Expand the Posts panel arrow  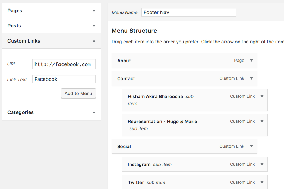point(94,26)
